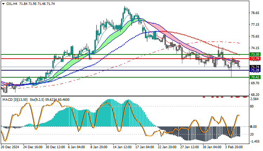Click the 71.28 blue price label

point(255,70)
